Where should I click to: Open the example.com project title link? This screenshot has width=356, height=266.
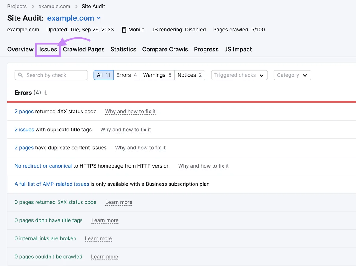(71, 18)
